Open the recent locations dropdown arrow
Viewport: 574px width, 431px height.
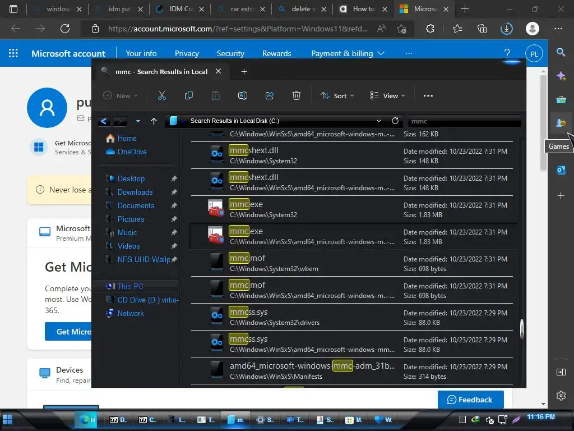click(x=138, y=121)
